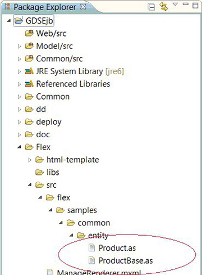Click the ProductBase.as file icon
The height and width of the screenshot is (275, 202).
(91, 260)
